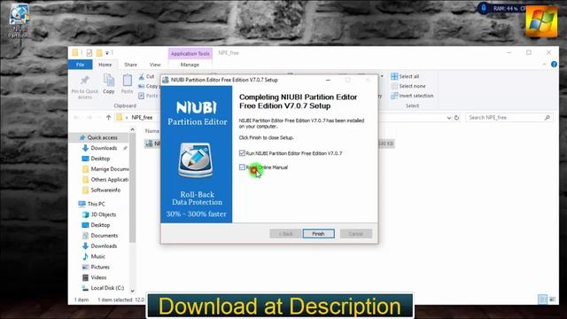Click the Up arrow navigation button

point(108,118)
